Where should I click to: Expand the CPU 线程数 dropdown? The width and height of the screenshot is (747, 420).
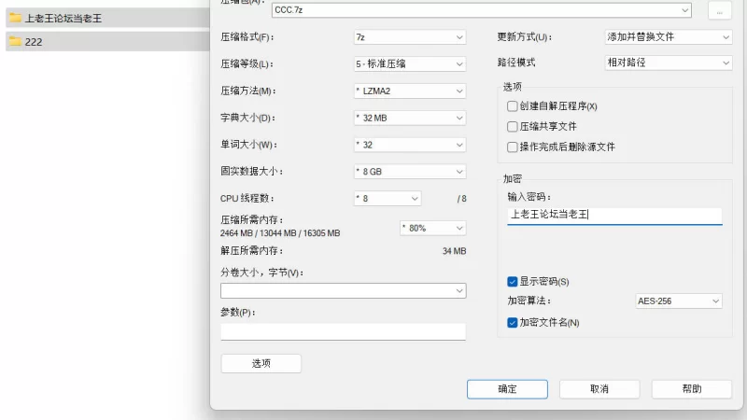point(387,199)
